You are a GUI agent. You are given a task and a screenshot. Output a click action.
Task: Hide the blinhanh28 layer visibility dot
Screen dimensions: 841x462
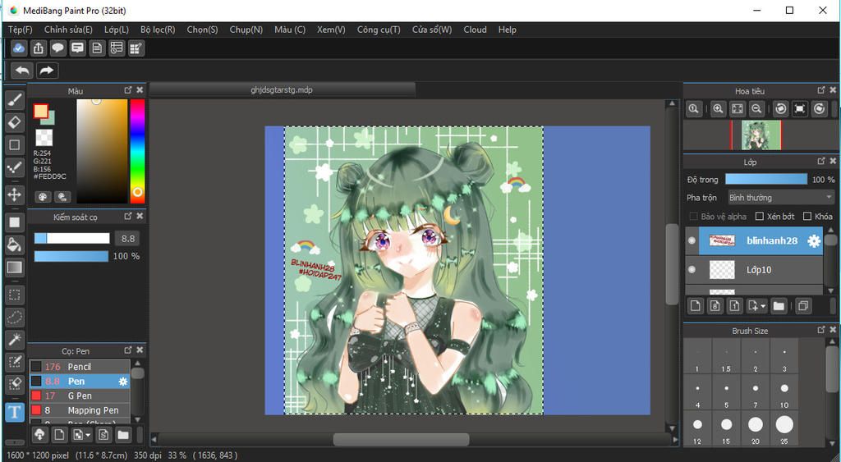point(692,240)
